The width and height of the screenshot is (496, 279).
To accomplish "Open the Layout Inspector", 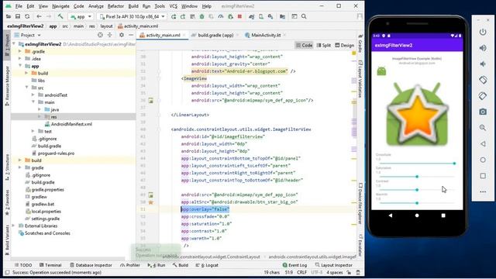I will tap(334, 265).
